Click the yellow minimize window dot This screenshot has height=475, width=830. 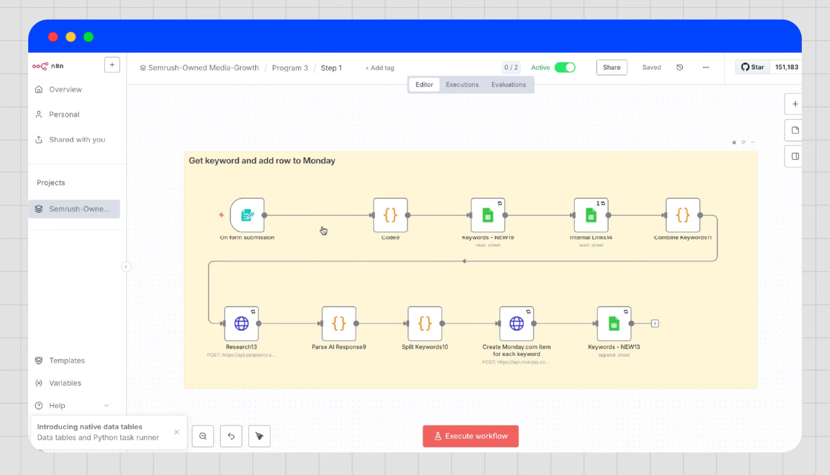point(71,37)
